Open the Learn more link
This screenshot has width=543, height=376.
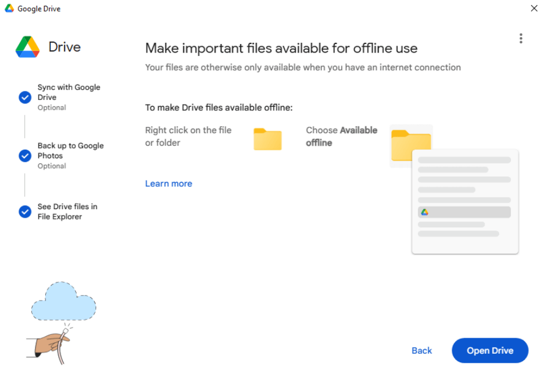click(x=169, y=183)
